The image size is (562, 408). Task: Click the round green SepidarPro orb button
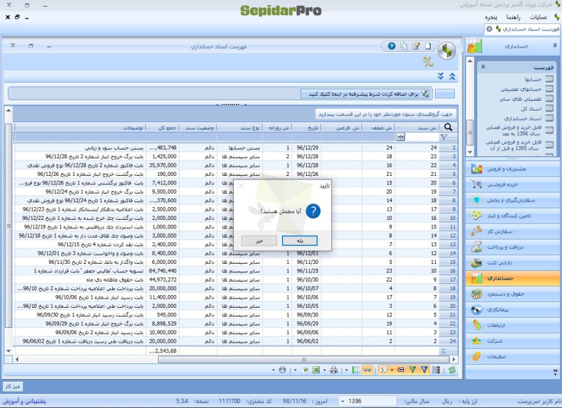(447, 50)
